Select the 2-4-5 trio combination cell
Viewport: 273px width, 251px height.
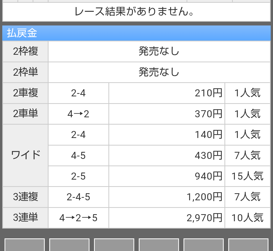click(78, 197)
